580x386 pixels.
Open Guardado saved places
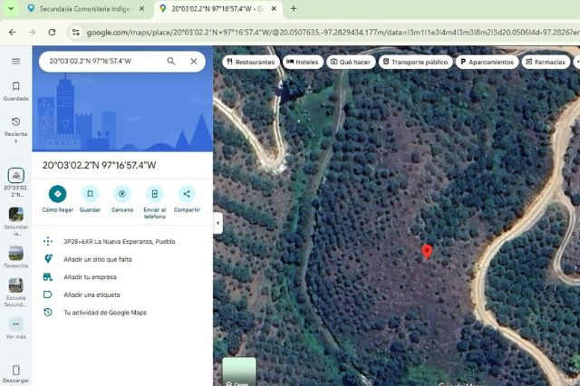(16, 91)
